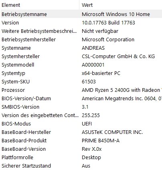162x170 pixels.
Task: Select the Prozessor AMD Ryzen row
Action: (x=81, y=90)
